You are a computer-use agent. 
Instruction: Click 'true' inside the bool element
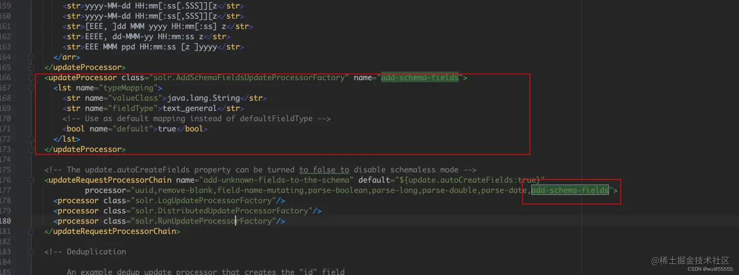tap(167, 129)
